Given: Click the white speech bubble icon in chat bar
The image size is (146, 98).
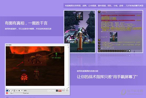Looking at the screenshot, I should [x=130, y=51].
